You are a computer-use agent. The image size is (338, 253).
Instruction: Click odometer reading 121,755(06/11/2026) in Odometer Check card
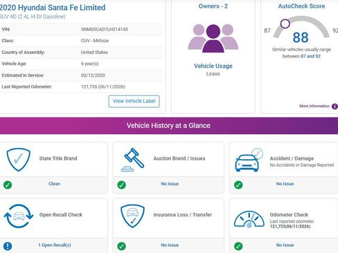point(290,226)
